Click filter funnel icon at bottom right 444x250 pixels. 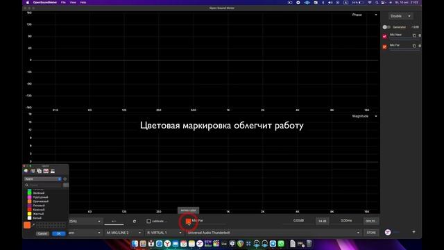point(413,232)
